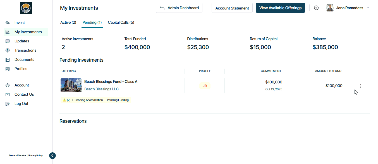
Task: Switch to the Active (2) tab
Action: click(x=68, y=22)
